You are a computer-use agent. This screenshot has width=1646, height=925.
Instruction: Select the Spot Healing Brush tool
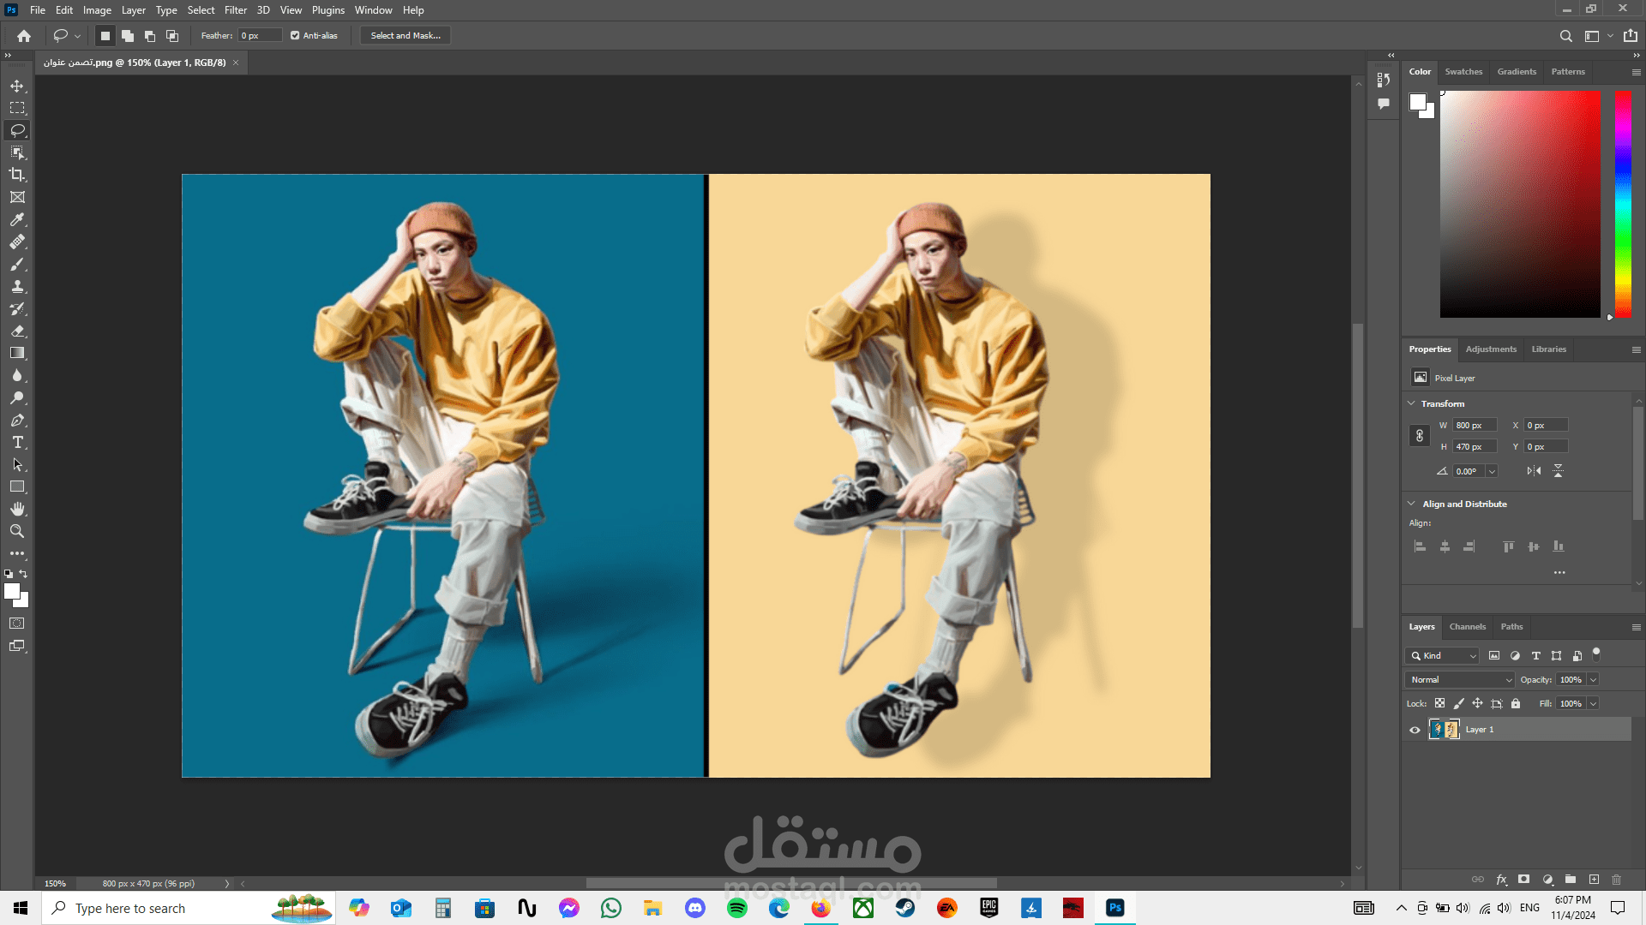pyautogui.click(x=17, y=242)
